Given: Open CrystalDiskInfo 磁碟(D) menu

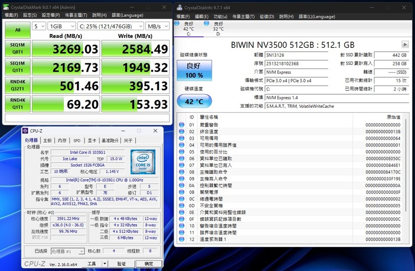Looking at the screenshot, I should point(267,16).
